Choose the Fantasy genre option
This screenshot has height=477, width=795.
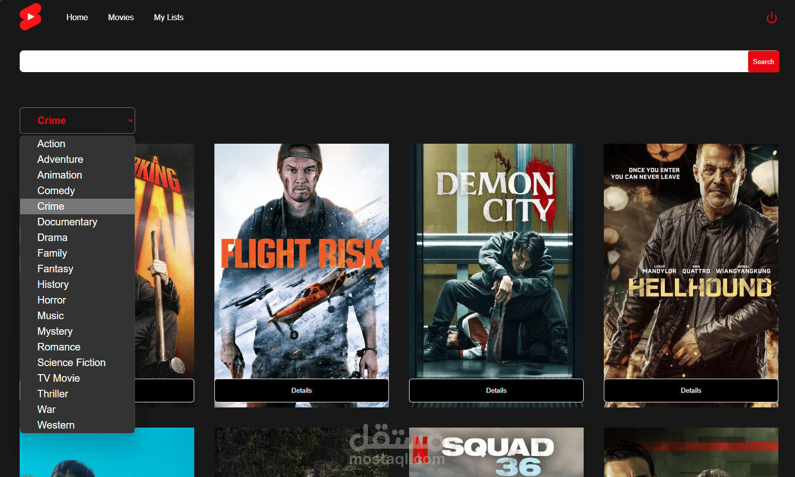pyautogui.click(x=77, y=269)
